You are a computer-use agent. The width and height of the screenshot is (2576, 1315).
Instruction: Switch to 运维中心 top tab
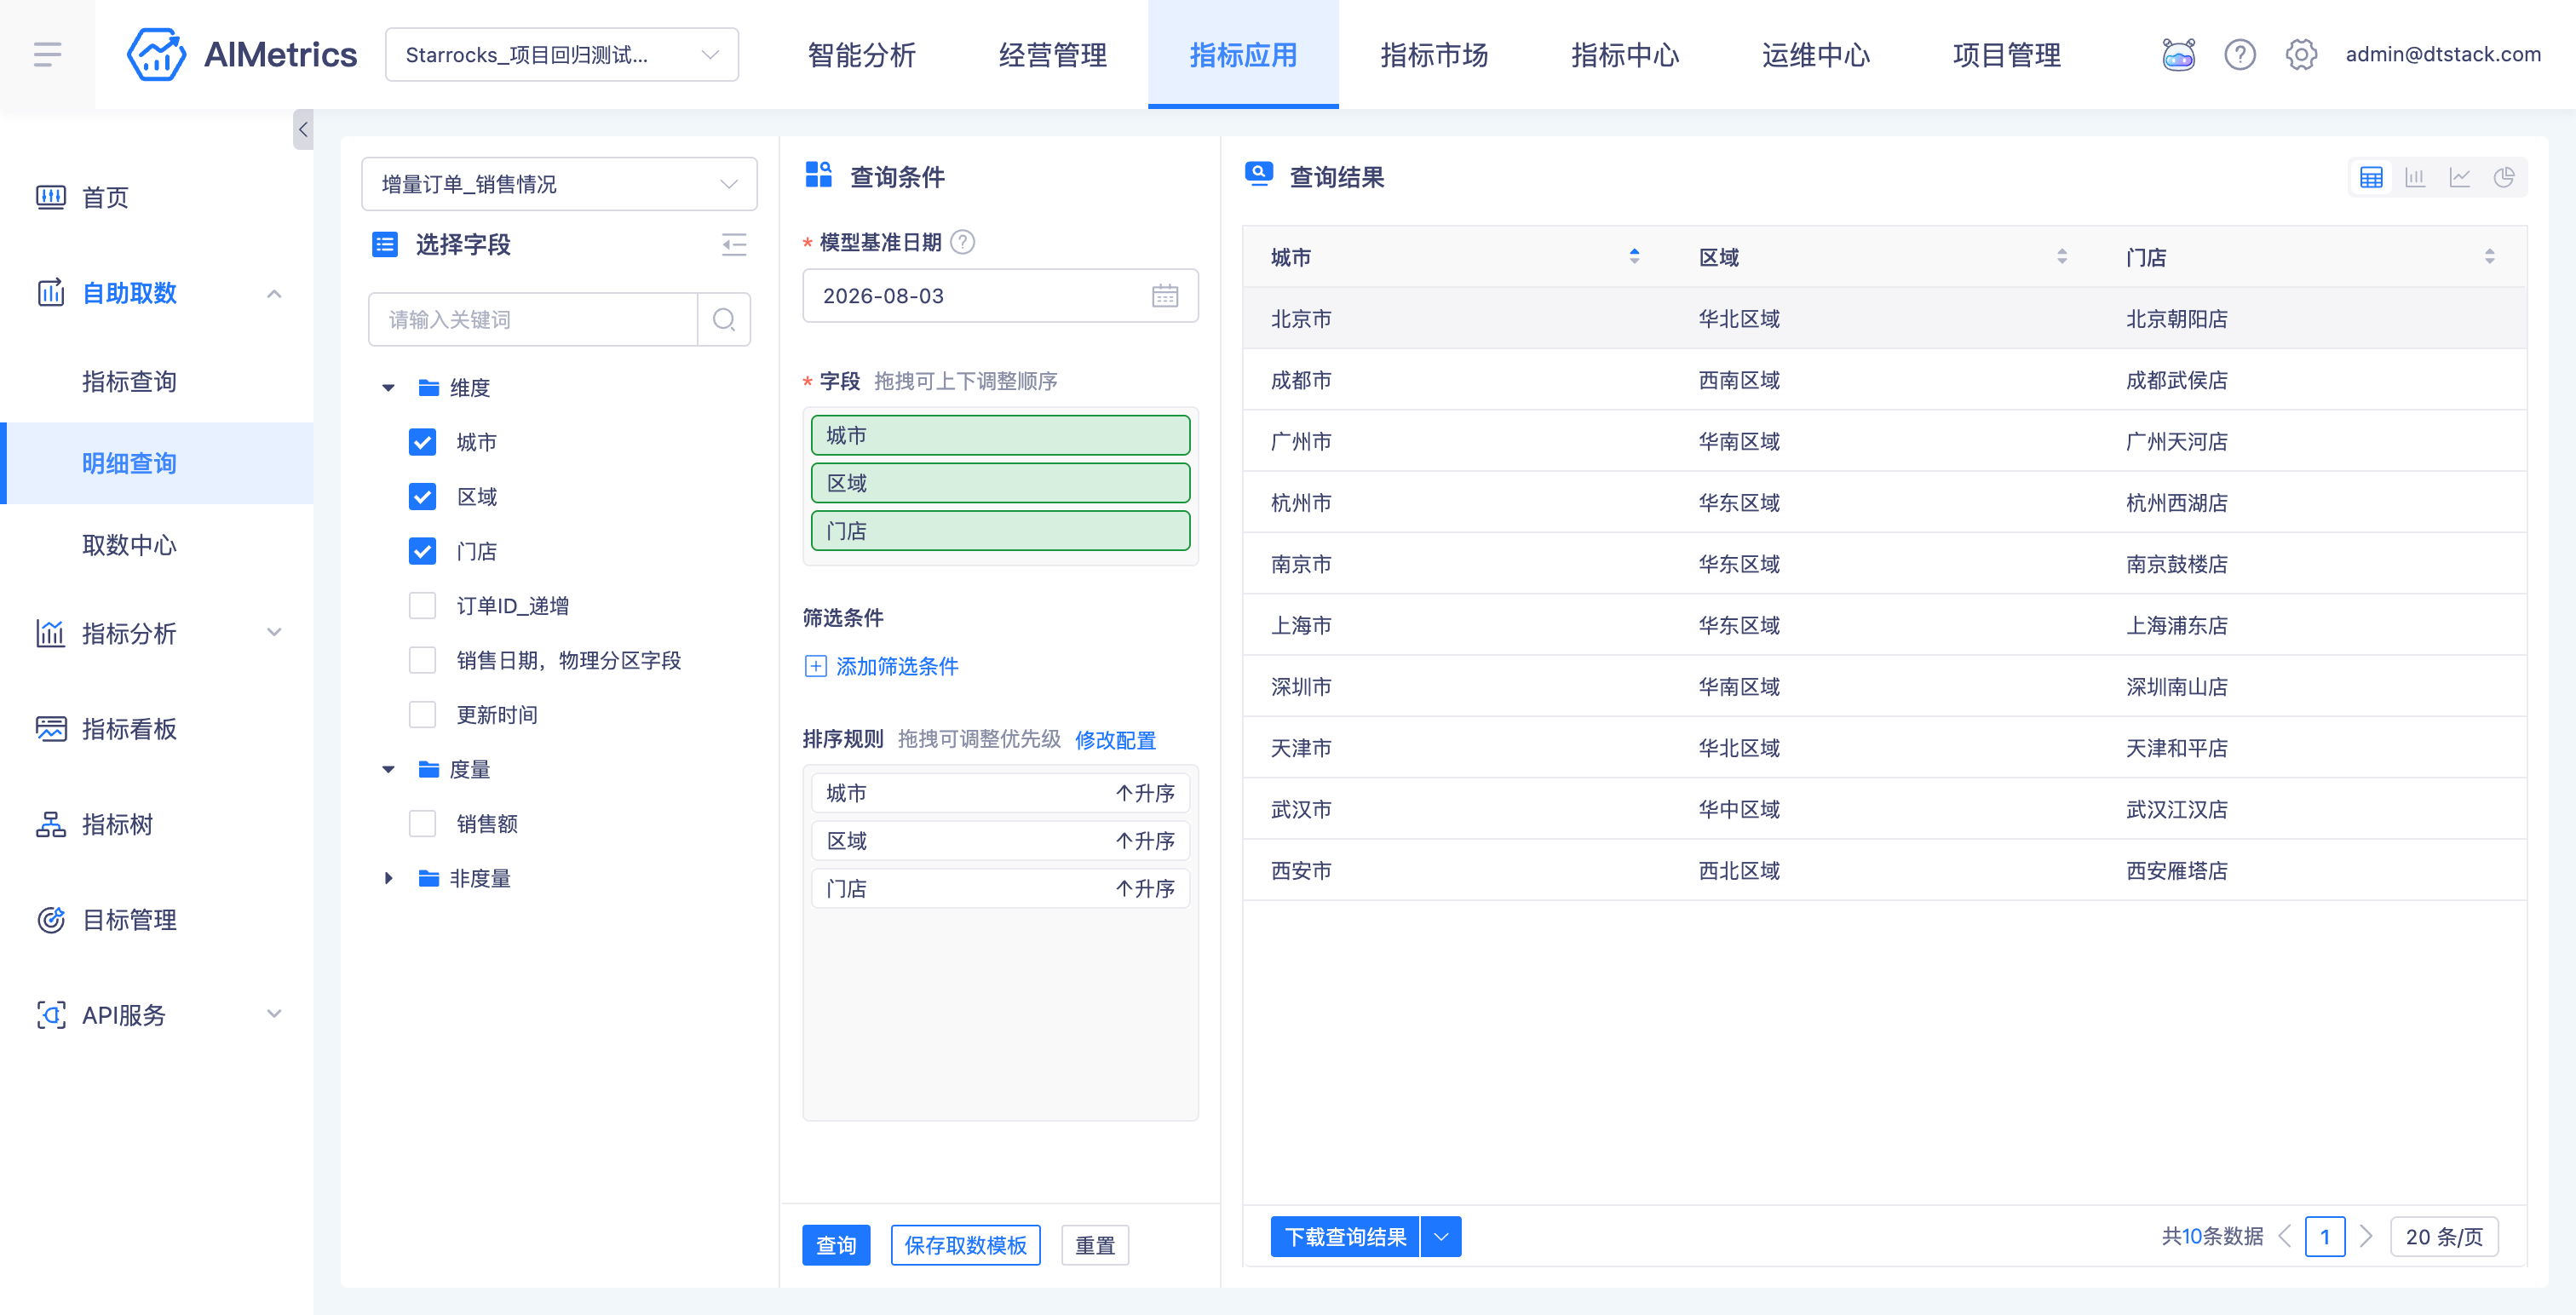[1816, 54]
